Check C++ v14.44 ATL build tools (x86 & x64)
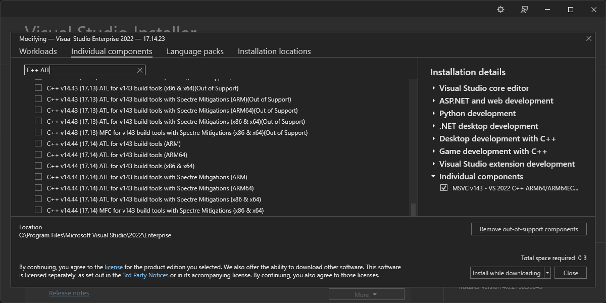606x303 pixels. pyautogui.click(x=38, y=166)
